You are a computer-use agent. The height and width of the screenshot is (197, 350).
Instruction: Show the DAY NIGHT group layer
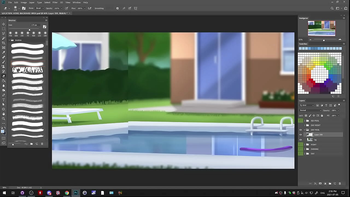(x=301, y=125)
